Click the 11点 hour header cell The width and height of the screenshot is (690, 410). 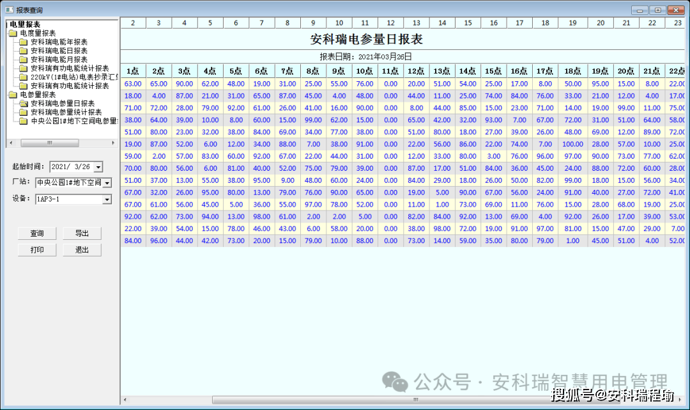391,71
